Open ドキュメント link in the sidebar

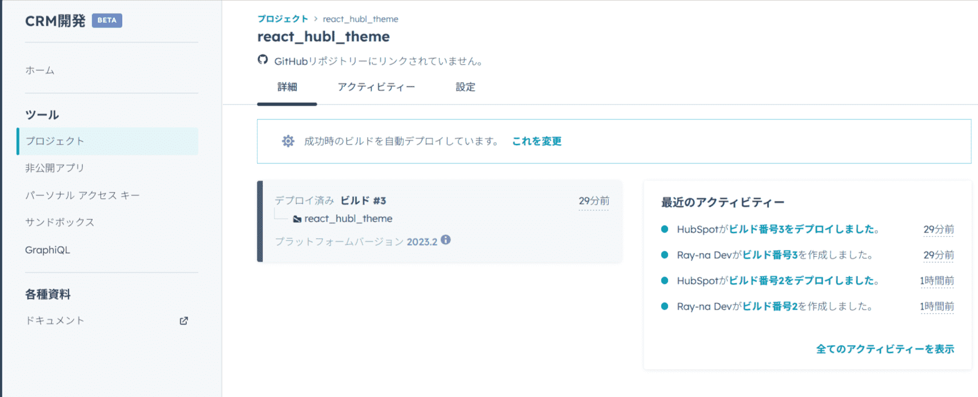point(55,320)
